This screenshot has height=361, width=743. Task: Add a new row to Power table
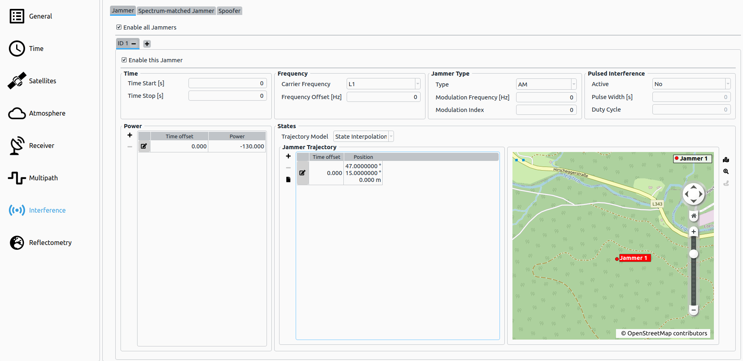click(x=130, y=135)
